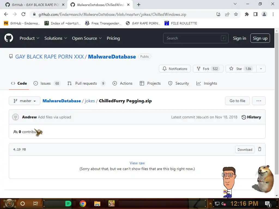Open the jokes folder breadcrumb link

tap(90, 101)
